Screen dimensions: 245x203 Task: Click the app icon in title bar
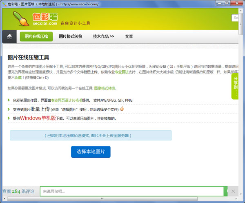pos(4,4)
